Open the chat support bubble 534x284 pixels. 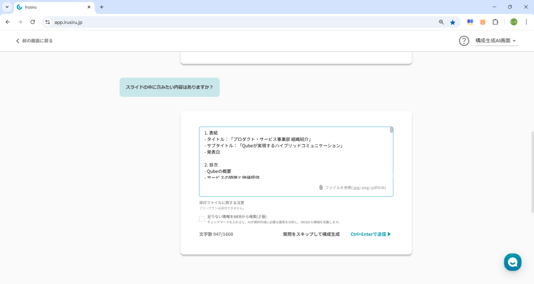coord(513,262)
